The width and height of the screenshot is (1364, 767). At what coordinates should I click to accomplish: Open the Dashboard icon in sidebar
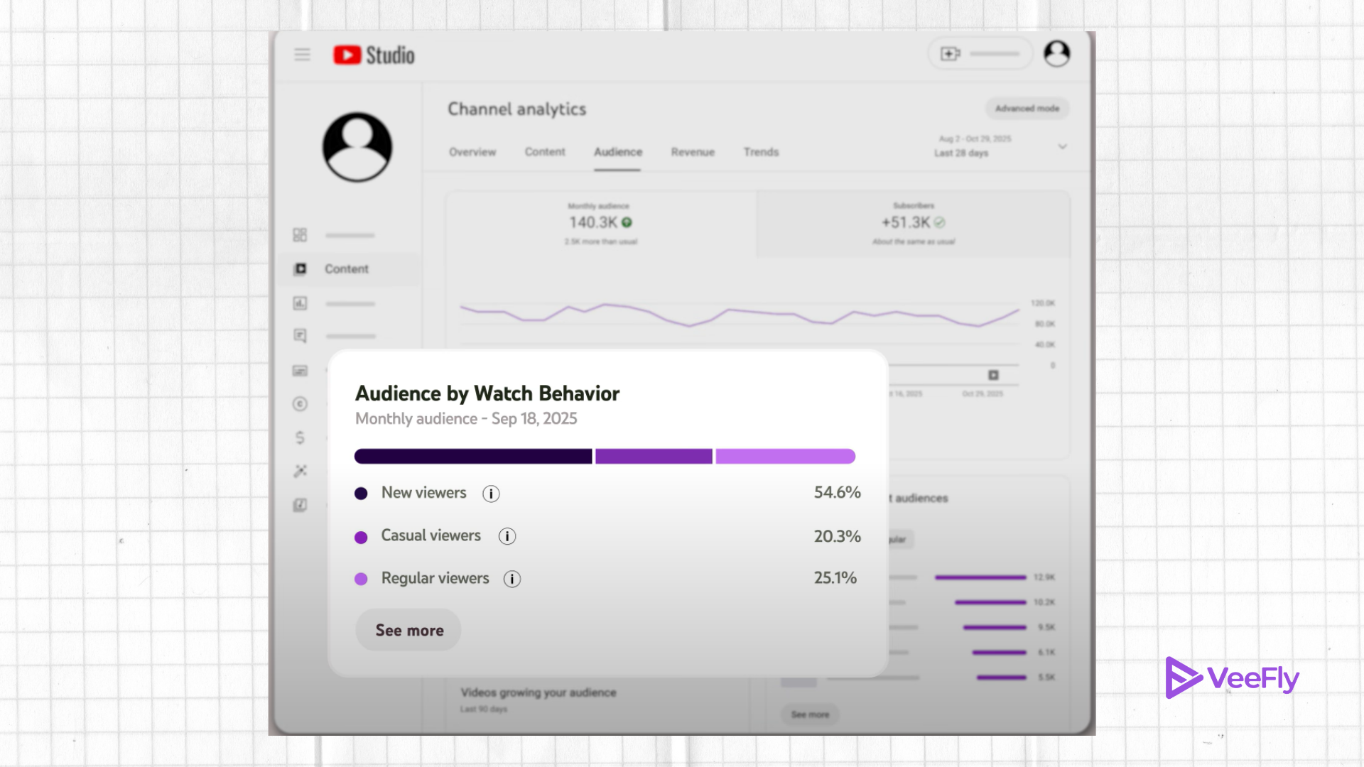301,234
